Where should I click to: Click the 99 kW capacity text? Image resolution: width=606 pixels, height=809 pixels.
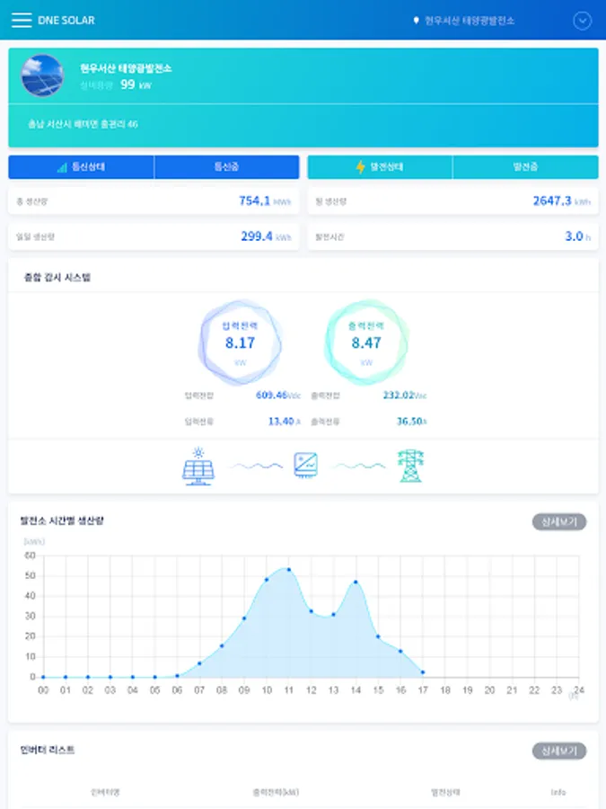136,85
